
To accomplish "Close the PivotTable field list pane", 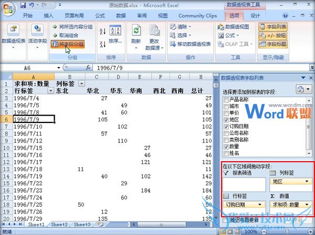I will coord(311,78).
